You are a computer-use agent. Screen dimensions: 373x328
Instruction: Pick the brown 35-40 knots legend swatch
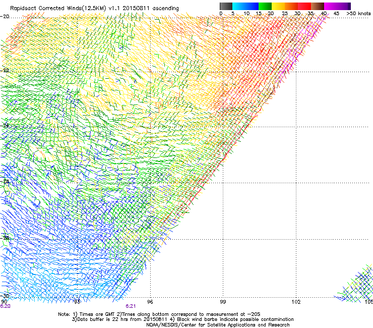[x=318, y=6]
